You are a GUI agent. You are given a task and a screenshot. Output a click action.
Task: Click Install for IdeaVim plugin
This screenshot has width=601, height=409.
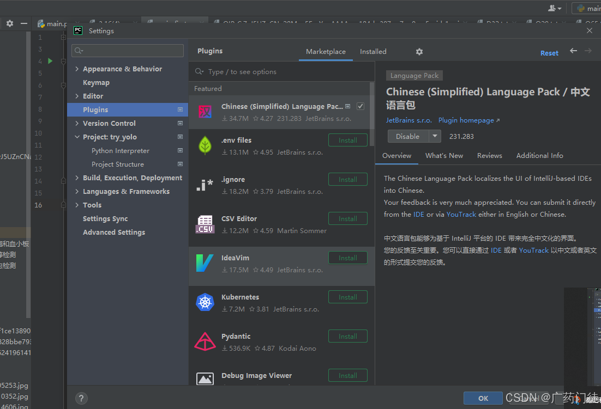pyautogui.click(x=347, y=258)
